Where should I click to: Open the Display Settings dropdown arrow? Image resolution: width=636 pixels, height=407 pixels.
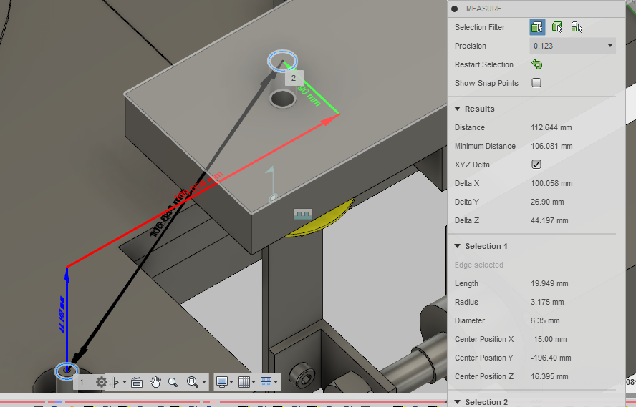231,382
